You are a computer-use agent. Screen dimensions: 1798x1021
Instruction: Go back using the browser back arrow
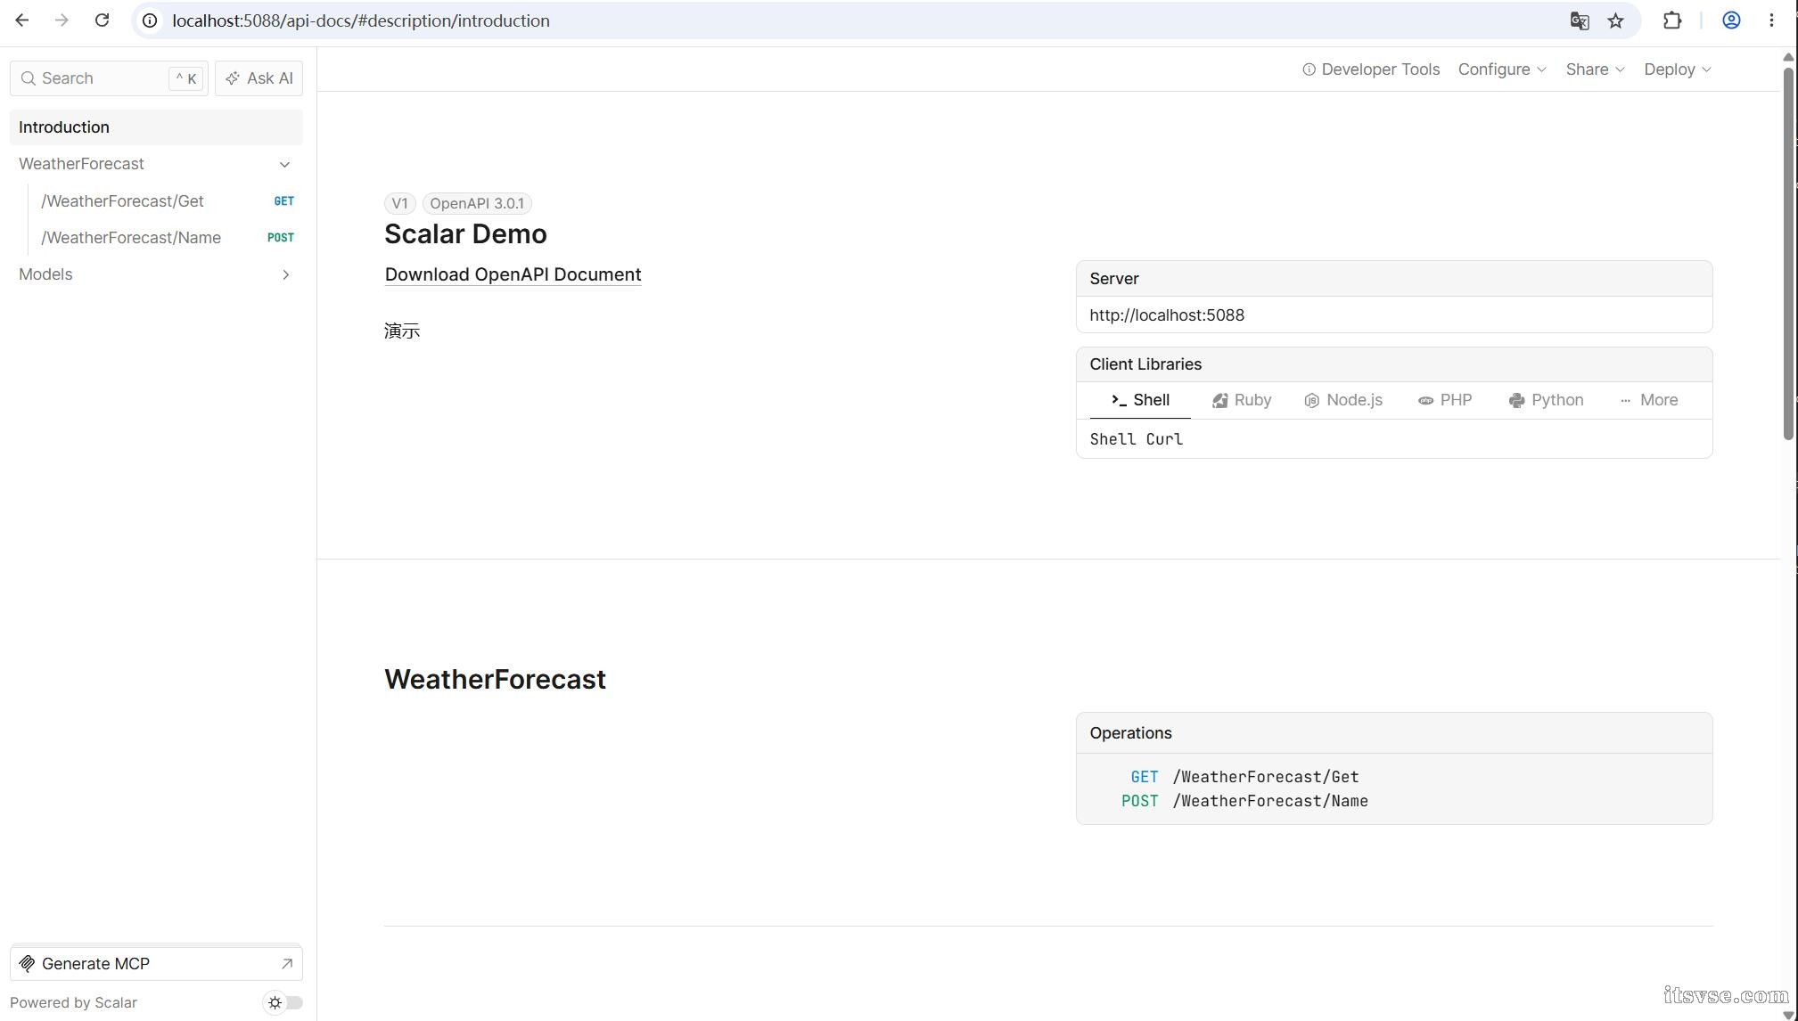click(22, 20)
